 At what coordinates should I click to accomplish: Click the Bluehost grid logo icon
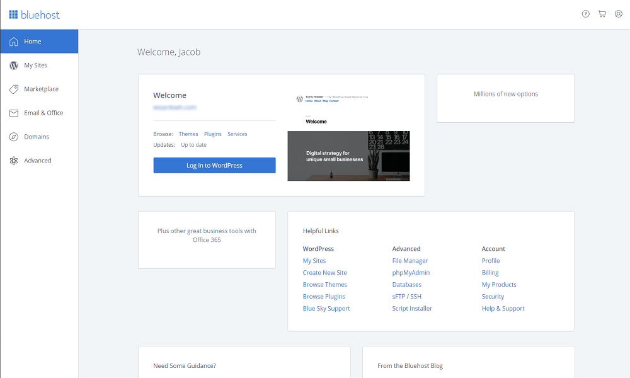(x=13, y=15)
